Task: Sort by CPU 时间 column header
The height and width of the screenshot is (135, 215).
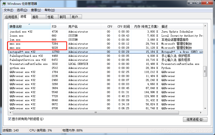Action: point(122,26)
